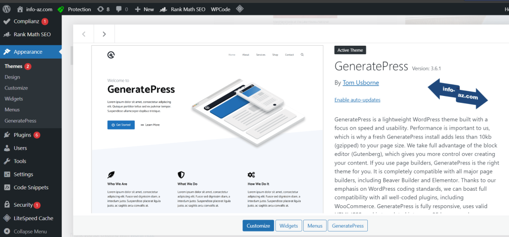Open Themes submenu item
509x237 pixels.
13,66
